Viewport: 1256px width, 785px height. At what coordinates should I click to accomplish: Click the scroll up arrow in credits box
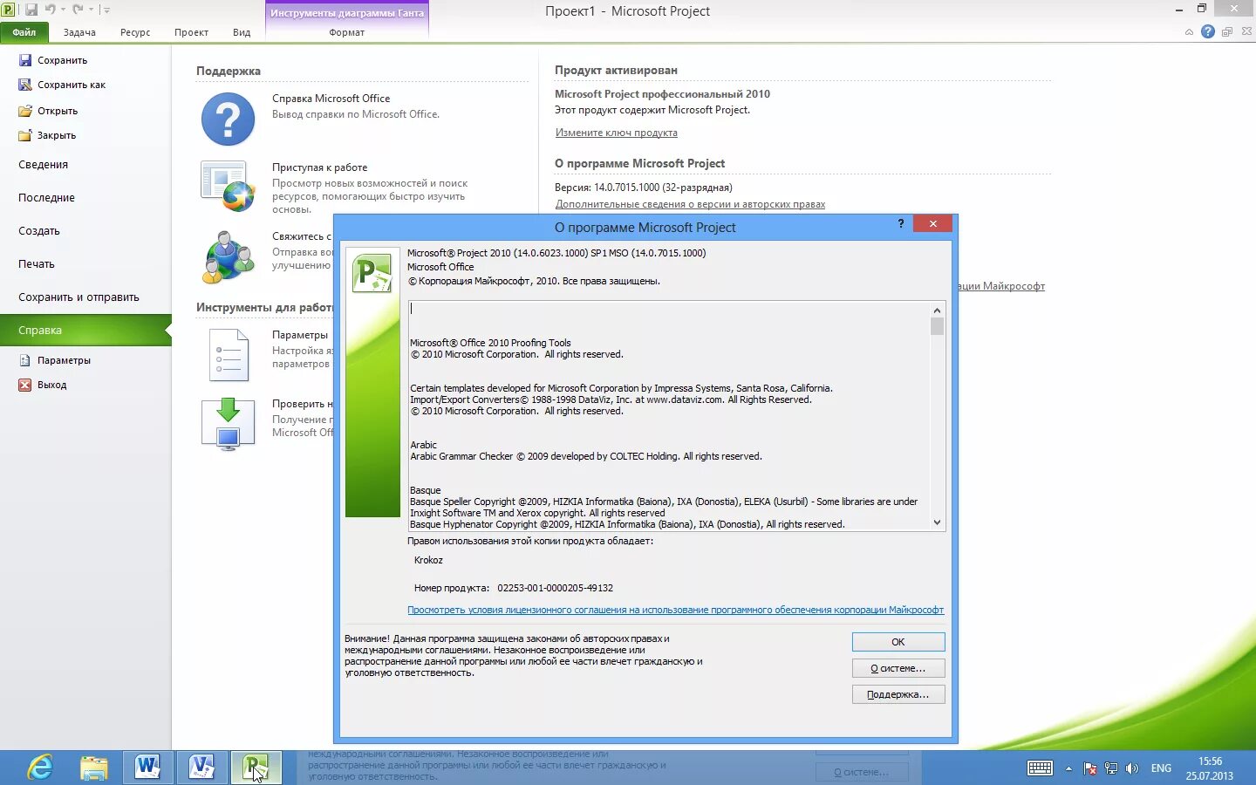tap(937, 311)
